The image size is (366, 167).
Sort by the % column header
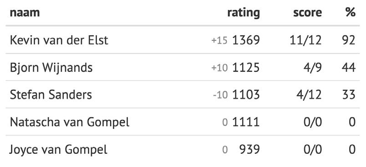coord(351,12)
